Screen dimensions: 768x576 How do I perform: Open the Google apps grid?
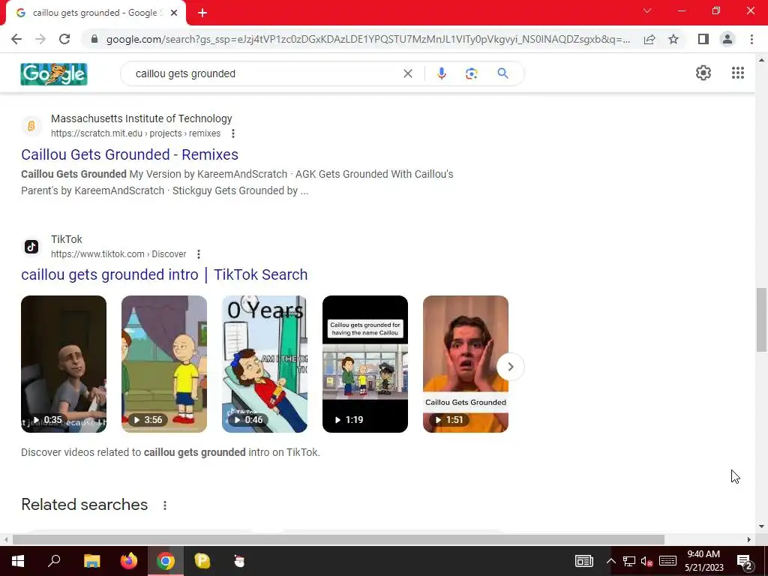pyautogui.click(x=738, y=73)
